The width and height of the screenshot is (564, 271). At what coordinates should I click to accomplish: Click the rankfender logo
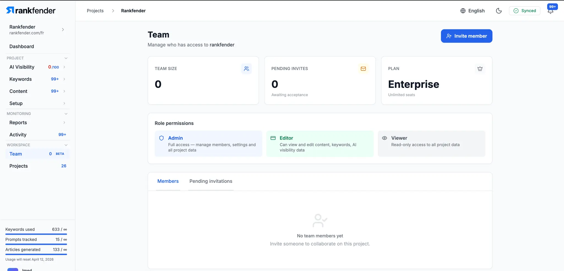point(31,10)
